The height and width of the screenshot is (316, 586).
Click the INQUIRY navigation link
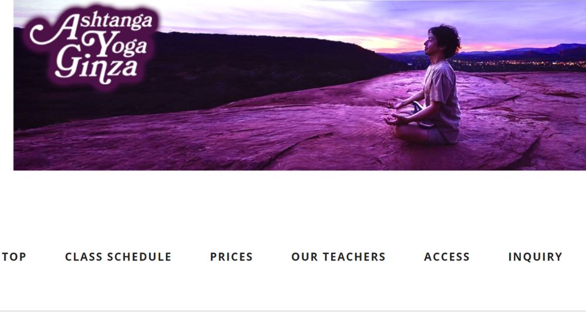(x=535, y=257)
